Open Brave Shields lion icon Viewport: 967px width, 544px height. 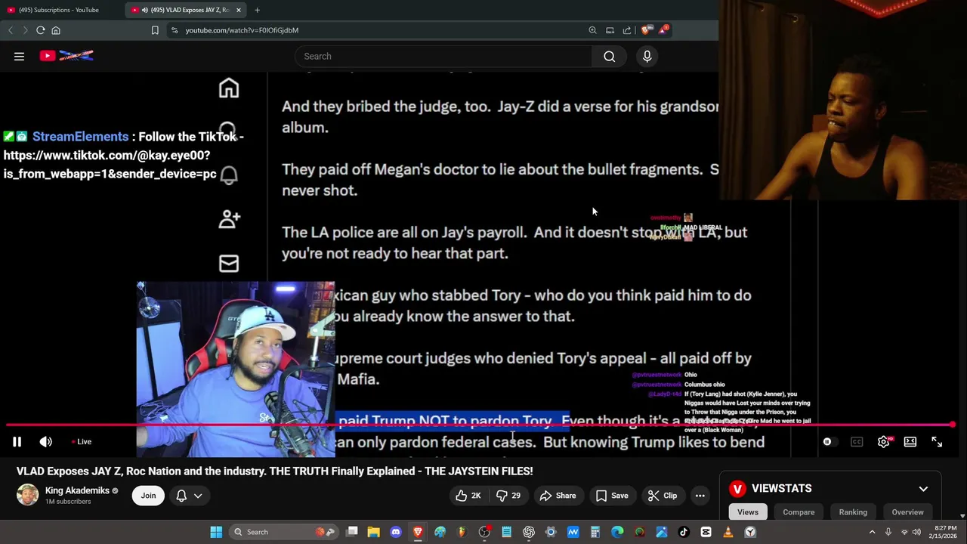(646, 30)
